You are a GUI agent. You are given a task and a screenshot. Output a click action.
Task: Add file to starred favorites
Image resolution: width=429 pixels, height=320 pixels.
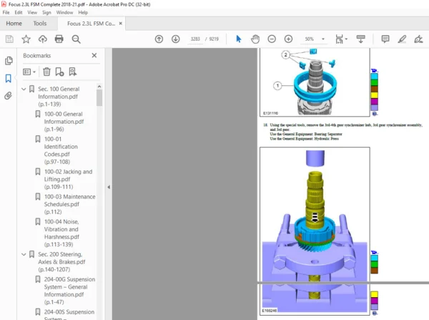[26, 39]
